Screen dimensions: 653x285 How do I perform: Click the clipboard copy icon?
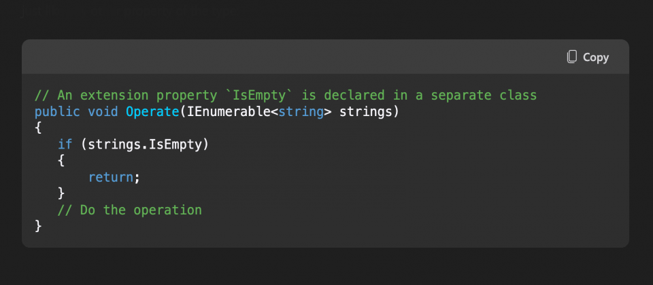572,57
